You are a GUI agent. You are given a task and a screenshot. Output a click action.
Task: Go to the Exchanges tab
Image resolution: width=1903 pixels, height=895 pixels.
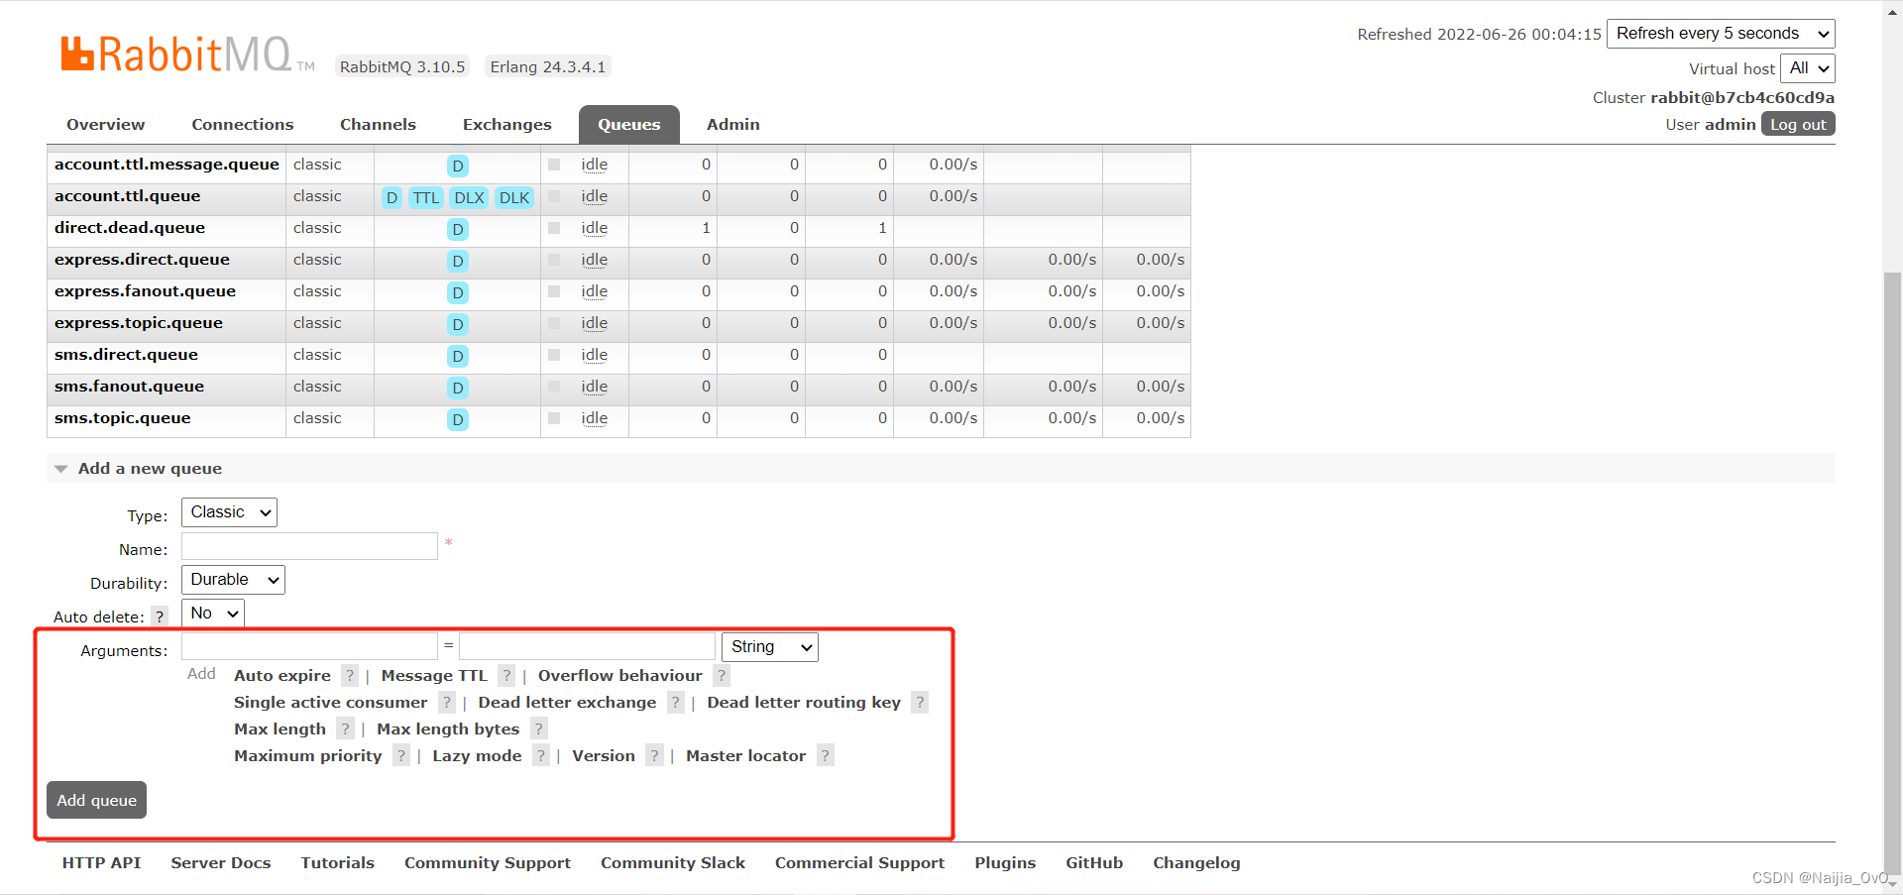tap(506, 124)
